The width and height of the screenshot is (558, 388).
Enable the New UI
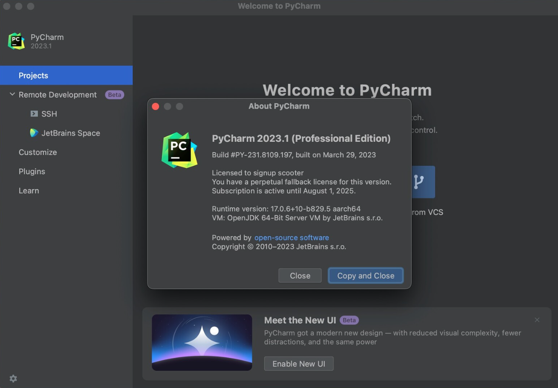[x=298, y=363]
